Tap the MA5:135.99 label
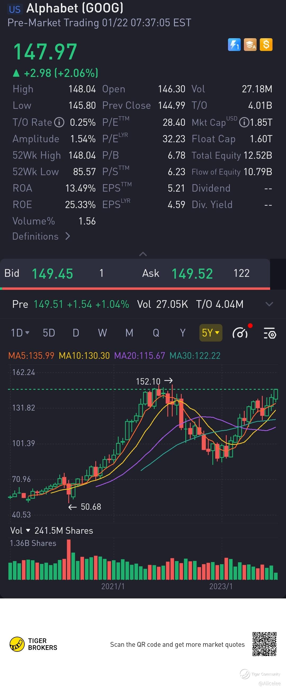The image size is (286, 690). point(31,356)
